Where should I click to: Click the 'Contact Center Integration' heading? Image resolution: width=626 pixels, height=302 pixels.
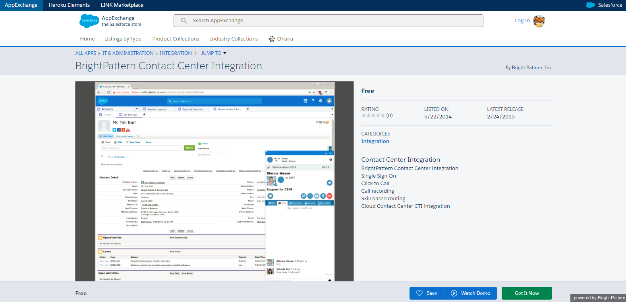point(401,160)
